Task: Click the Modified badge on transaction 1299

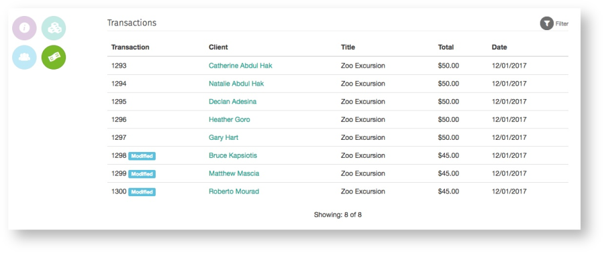Action: point(142,174)
